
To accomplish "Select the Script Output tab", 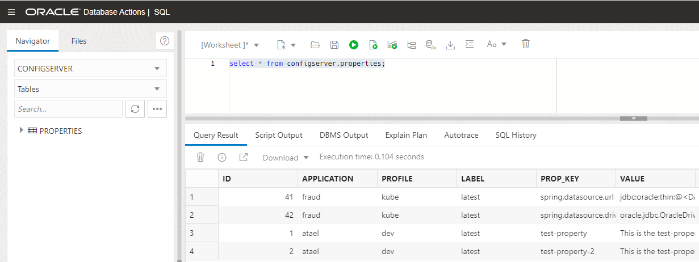I will (x=279, y=135).
